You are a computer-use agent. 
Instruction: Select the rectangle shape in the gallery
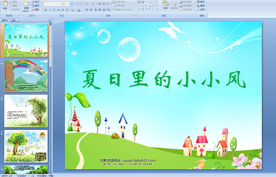click(x=153, y=2)
